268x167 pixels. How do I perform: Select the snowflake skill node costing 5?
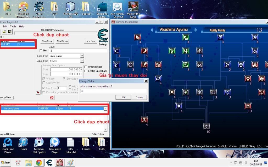pyautogui.click(x=199, y=92)
